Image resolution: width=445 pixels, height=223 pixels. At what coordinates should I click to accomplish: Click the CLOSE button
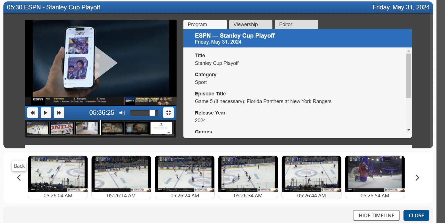coord(416,215)
